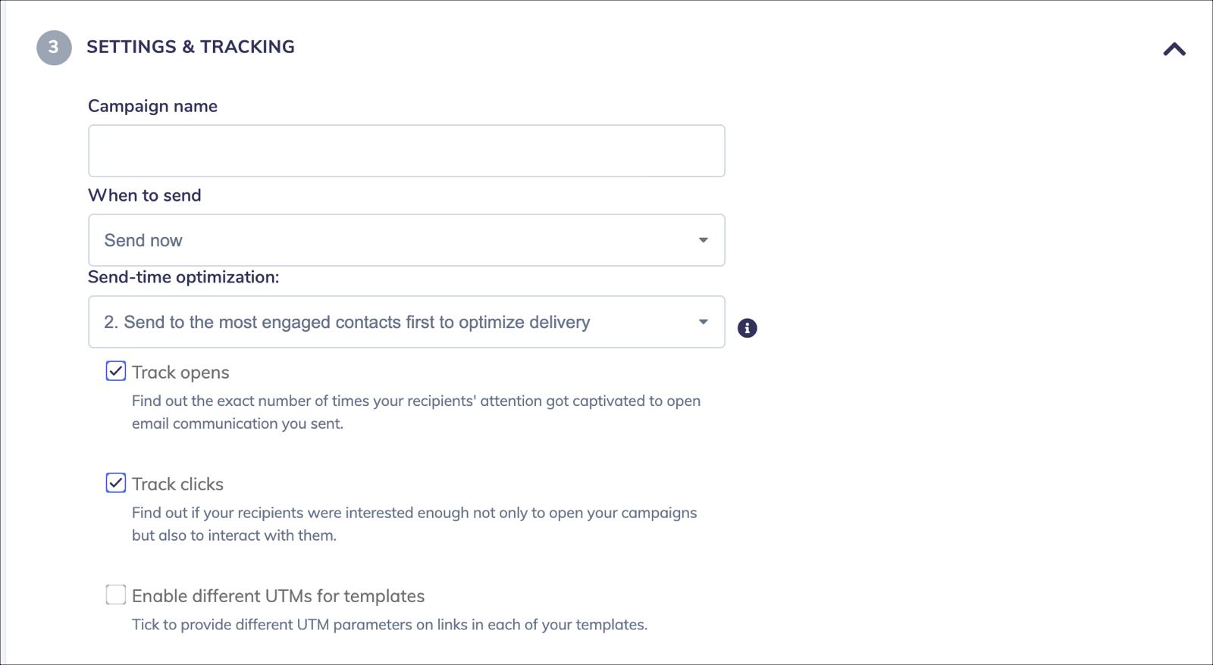Uncheck the Track clicks checkbox

click(x=116, y=482)
